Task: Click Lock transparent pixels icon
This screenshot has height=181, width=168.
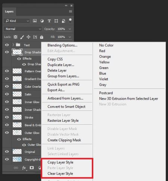Action: (15, 37)
